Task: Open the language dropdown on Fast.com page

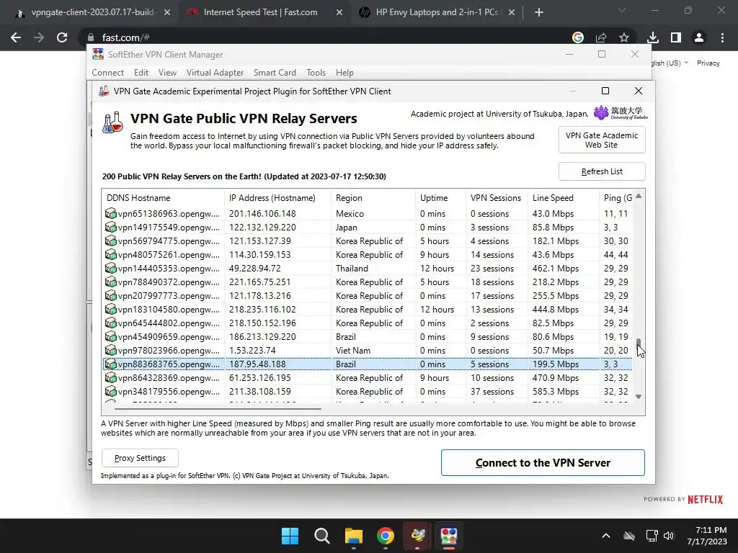Action: click(670, 63)
